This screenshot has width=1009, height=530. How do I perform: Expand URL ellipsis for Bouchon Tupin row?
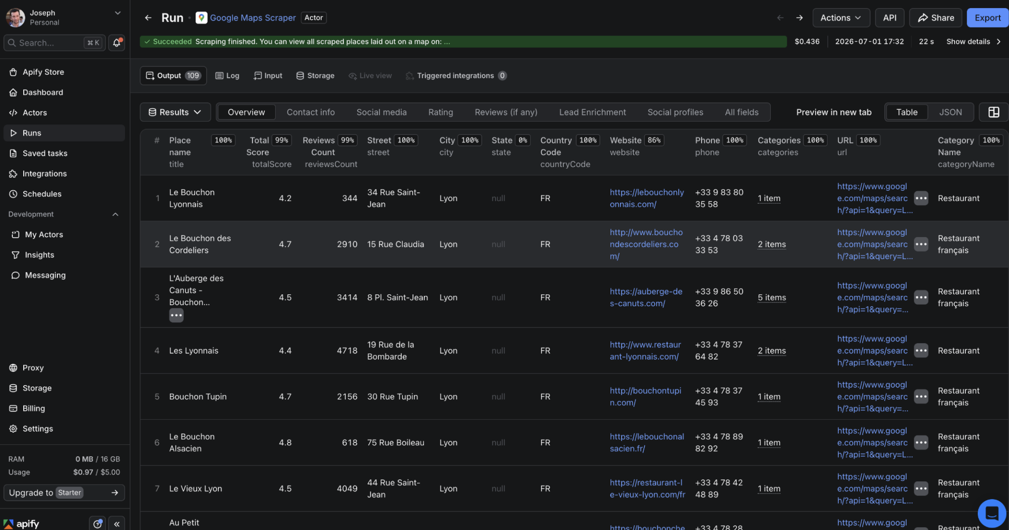921,397
